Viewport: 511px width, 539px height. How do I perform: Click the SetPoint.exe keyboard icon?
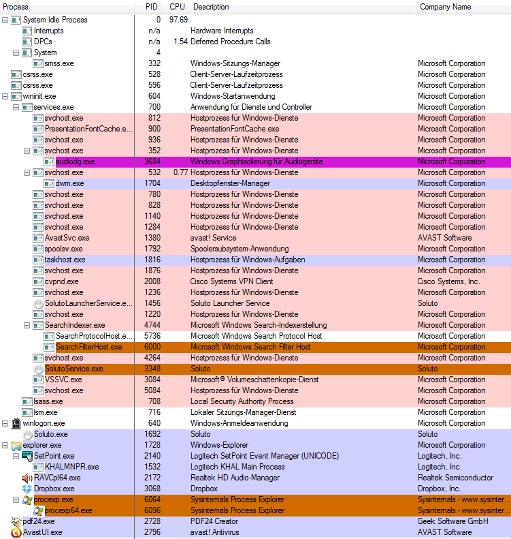click(x=27, y=456)
